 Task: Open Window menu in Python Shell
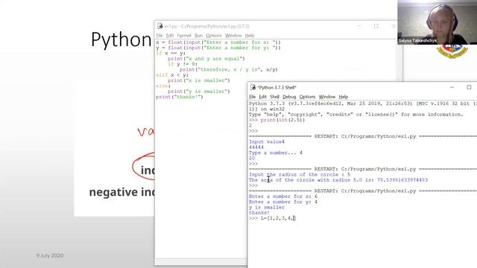(327, 97)
